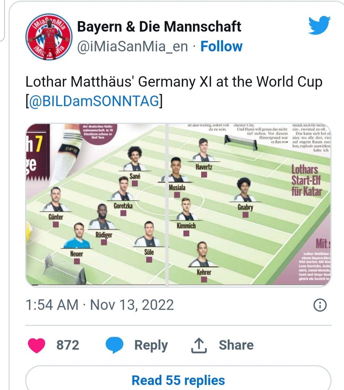
Task: Follow the iMiaSanMia_en account
Action: point(221,46)
